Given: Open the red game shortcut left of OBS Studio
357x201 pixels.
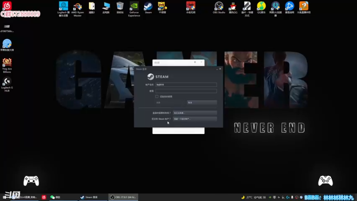Looking at the screenshot, I should click(x=191, y=8).
